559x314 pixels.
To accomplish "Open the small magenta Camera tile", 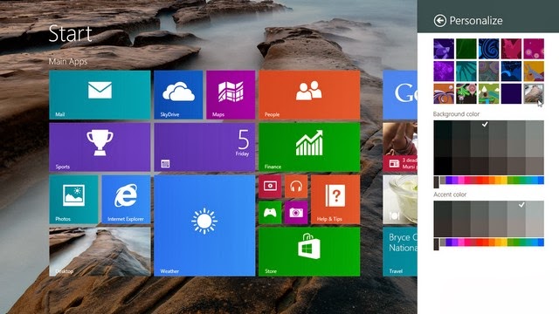I will pyautogui.click(x=296, y=213).
